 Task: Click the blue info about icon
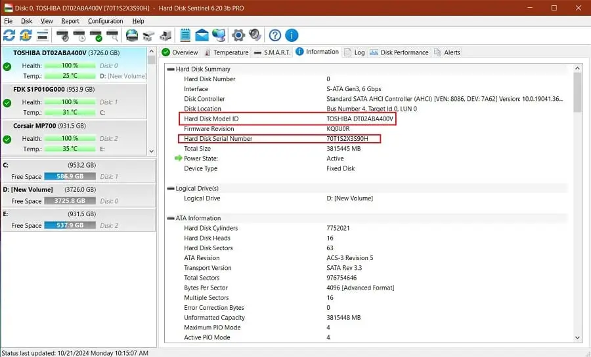[292, 35]
